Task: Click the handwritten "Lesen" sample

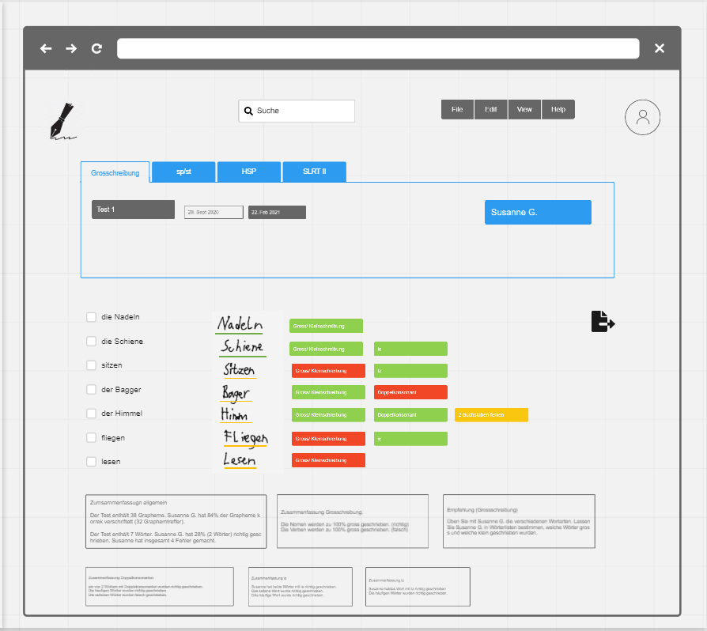Action: tap(240, 460)
